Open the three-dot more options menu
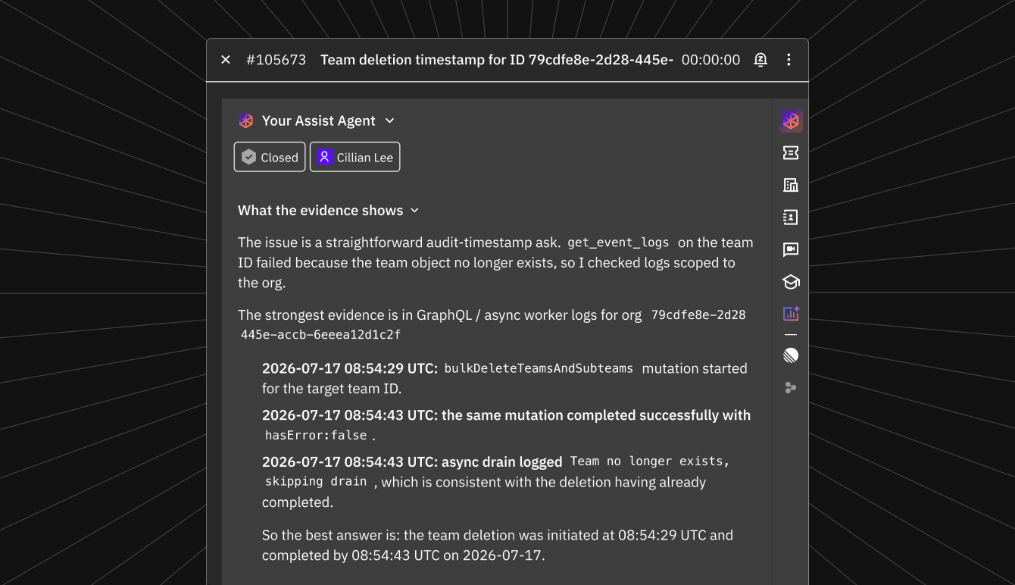 click(789, 60)
